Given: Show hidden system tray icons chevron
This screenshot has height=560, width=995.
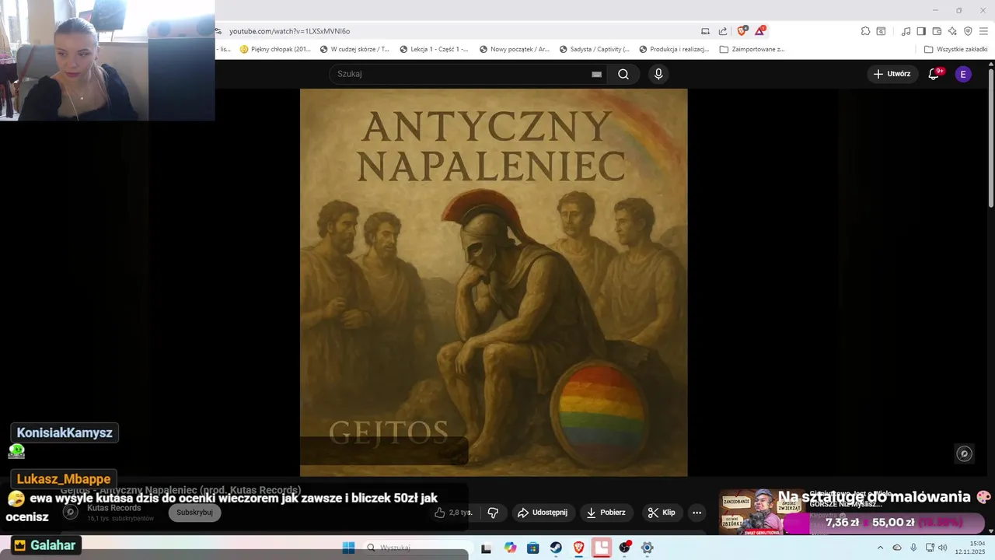Looking at the screenshot, I should pyautogui.click(x=881, y=548).
